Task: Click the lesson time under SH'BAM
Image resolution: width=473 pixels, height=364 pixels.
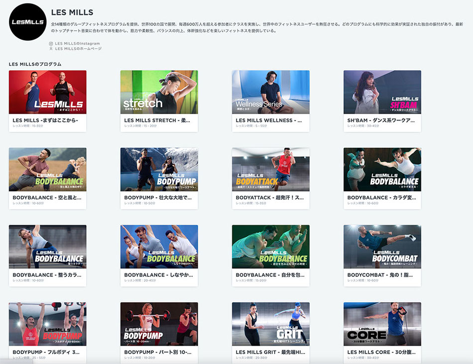Action: pyautogui.click(x=363, y=126)
